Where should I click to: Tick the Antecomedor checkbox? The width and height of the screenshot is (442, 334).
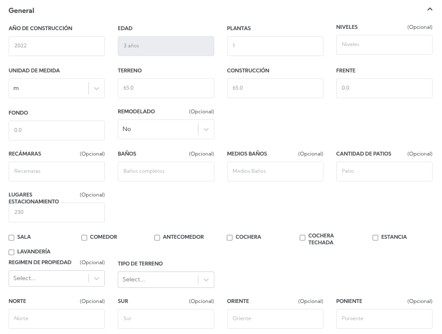157,237
